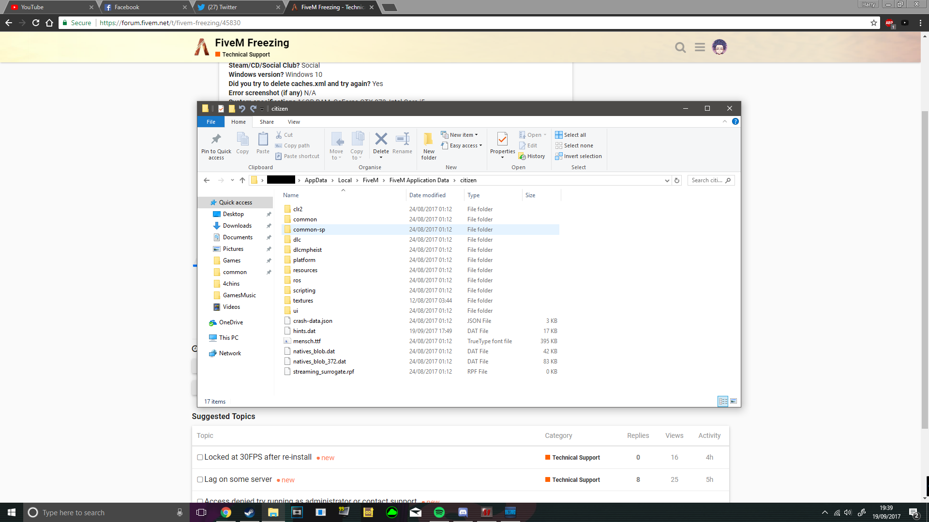The height and width of the screenshot is (522, 929).
Task: Click Paste shortcut in ribbon
Action: point(297,156)
